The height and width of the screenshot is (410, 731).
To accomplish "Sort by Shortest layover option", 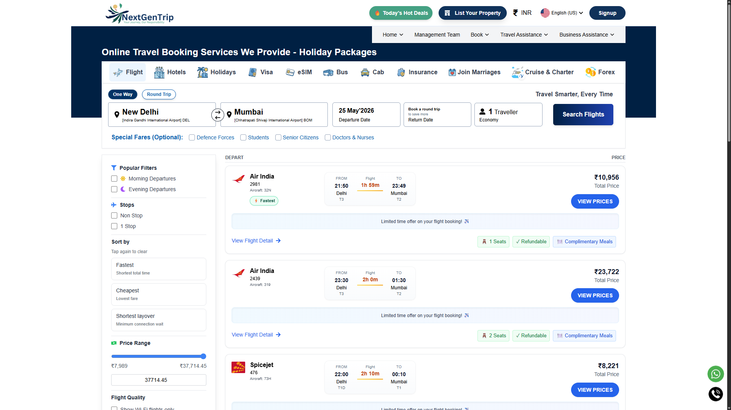I will coord(159,320).
